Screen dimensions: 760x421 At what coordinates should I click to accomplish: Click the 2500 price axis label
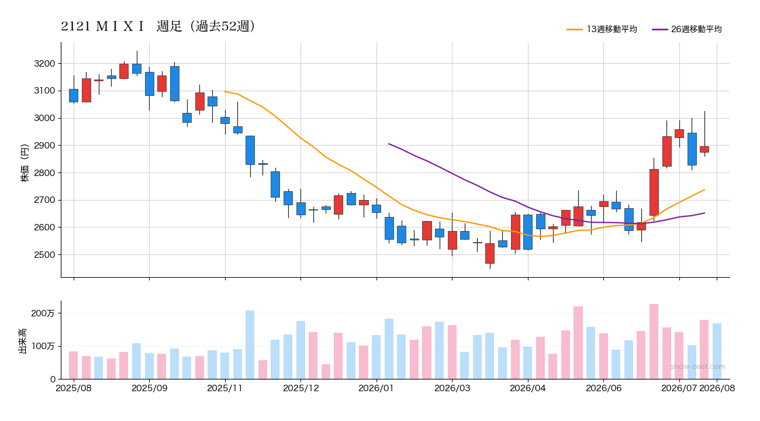(45, 255)
